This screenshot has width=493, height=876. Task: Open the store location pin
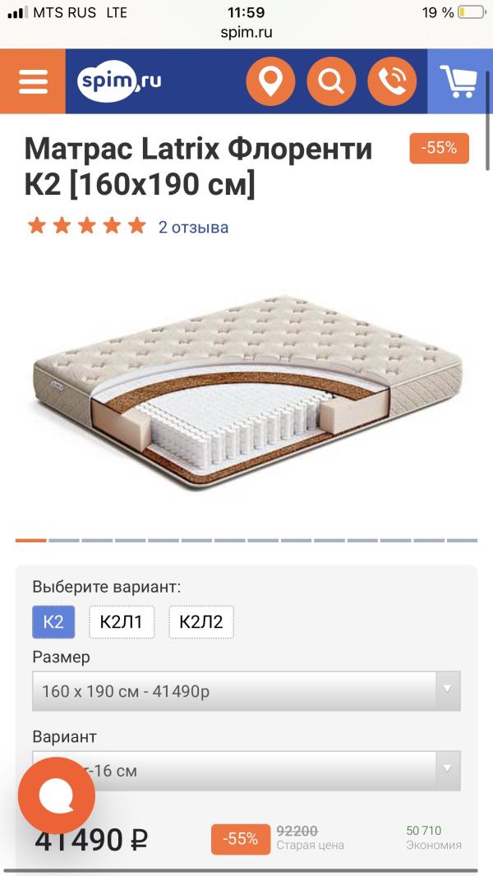(x=270, y=81)
